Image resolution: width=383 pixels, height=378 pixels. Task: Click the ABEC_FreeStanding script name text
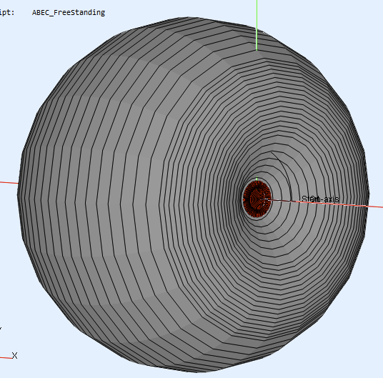(69, 12)
